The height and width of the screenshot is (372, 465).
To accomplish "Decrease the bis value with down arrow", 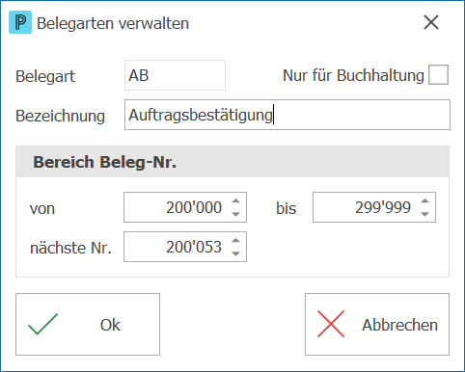I will tap(425, 214).
